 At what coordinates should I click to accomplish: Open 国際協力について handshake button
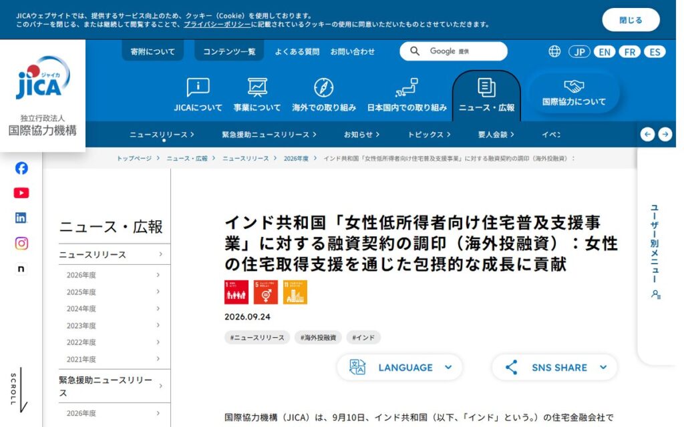(574, 93)
